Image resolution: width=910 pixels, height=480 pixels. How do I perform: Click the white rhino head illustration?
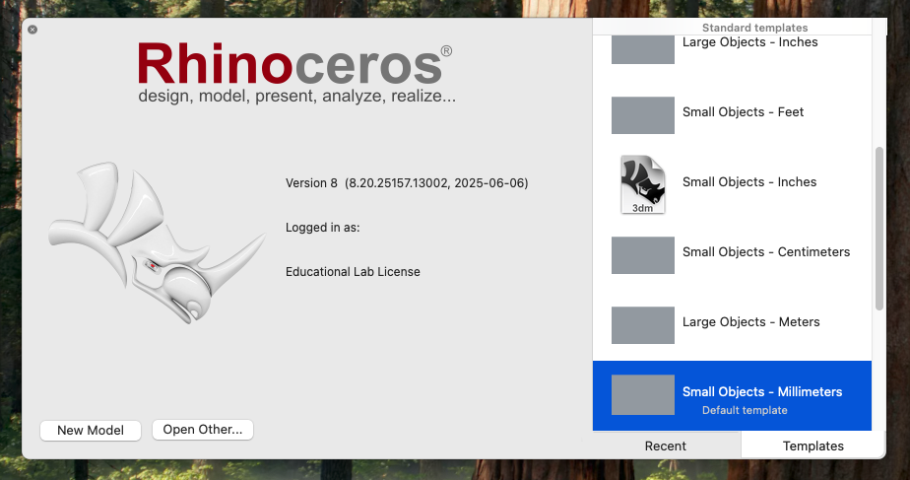click(157, 242)
